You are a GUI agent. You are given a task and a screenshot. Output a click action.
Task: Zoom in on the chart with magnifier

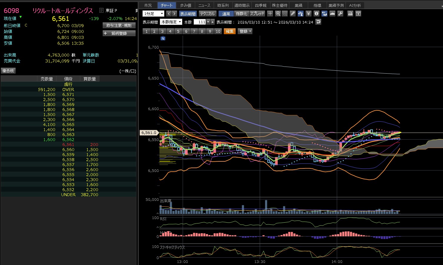pos(278,14)
